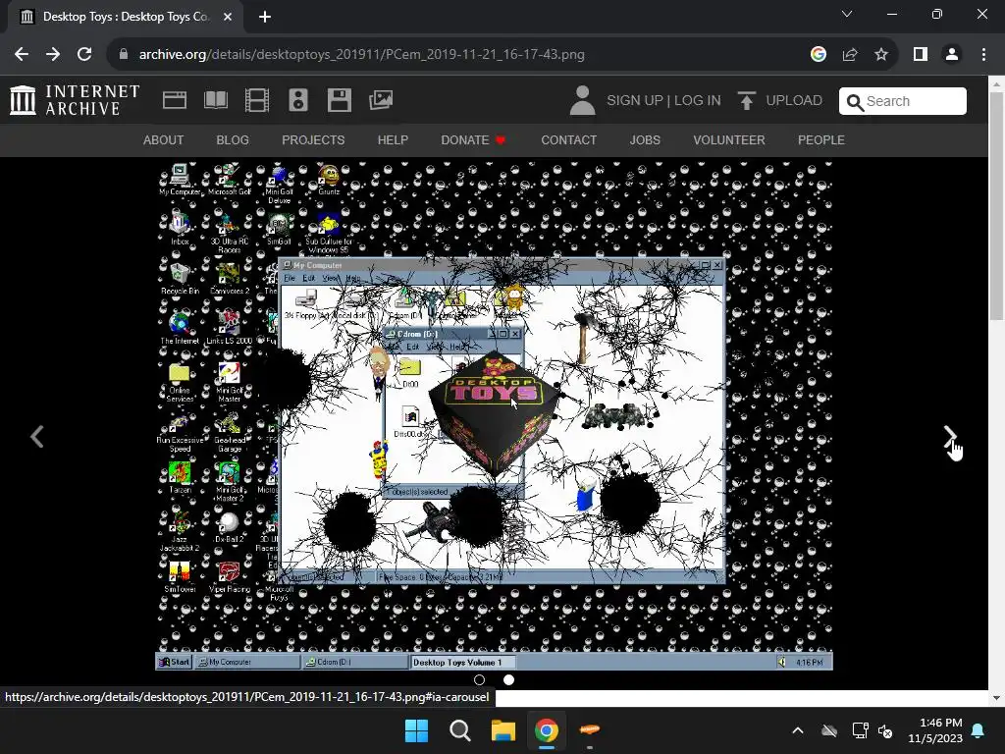Click the user avatar icon
The width and height of the screenshot is (1005, 754).
pos(582,101)
